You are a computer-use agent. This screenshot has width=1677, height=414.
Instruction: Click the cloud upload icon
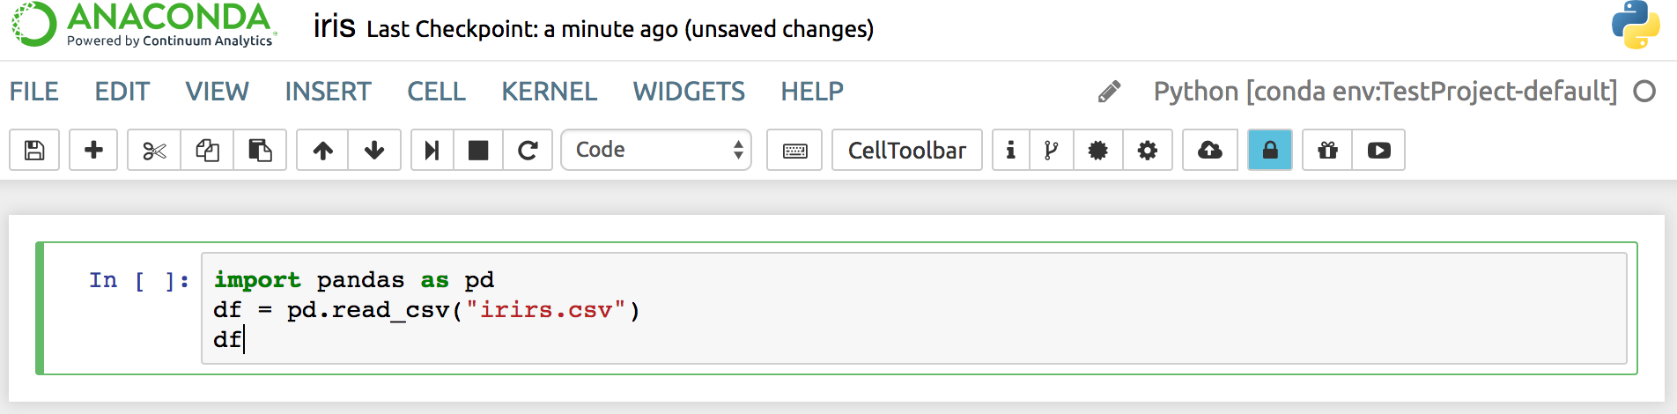(x=1210, y=150)
